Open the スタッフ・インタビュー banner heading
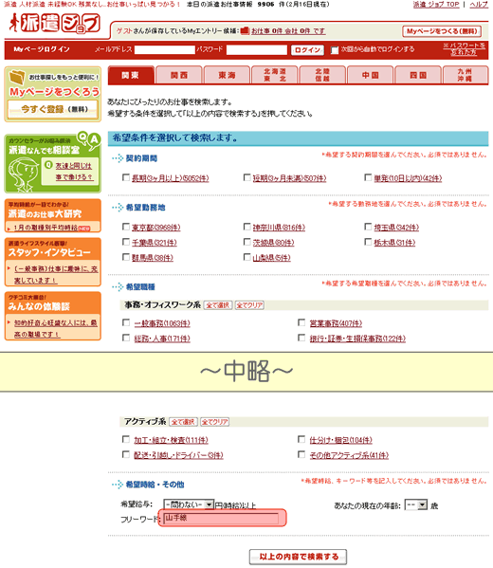This screenshot has width=493, height=568. 49,252
